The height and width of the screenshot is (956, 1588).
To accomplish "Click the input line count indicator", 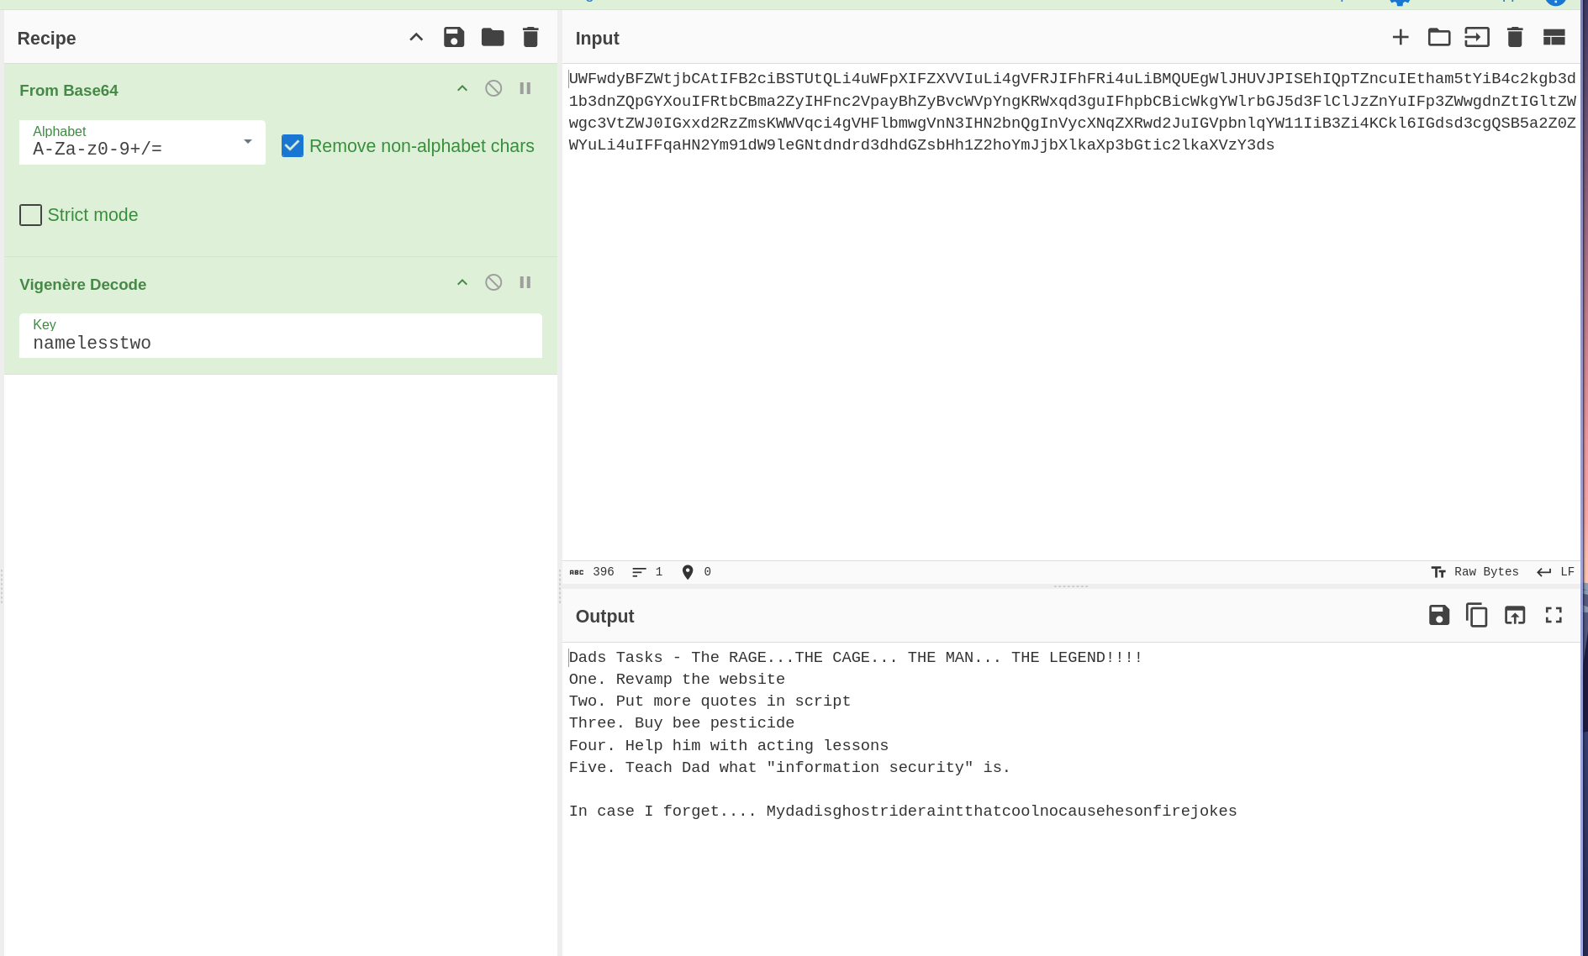I will click(x=647, y=572).
